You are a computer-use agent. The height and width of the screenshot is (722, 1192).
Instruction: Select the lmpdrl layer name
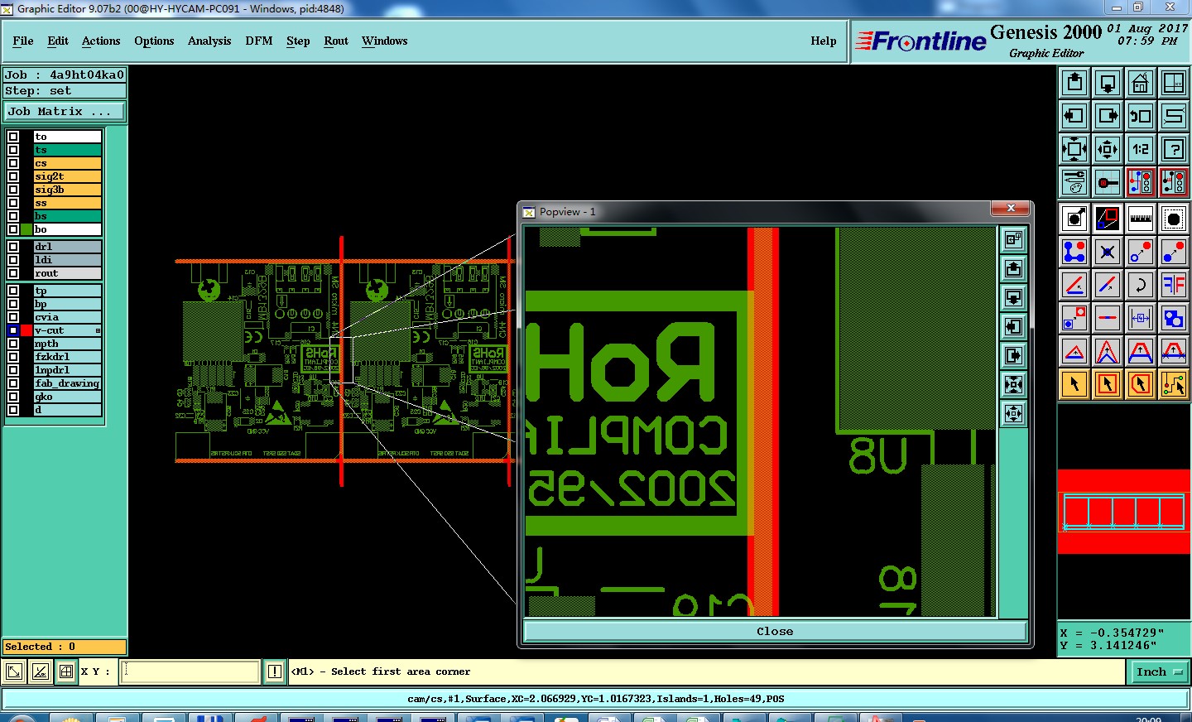[68, 370]
